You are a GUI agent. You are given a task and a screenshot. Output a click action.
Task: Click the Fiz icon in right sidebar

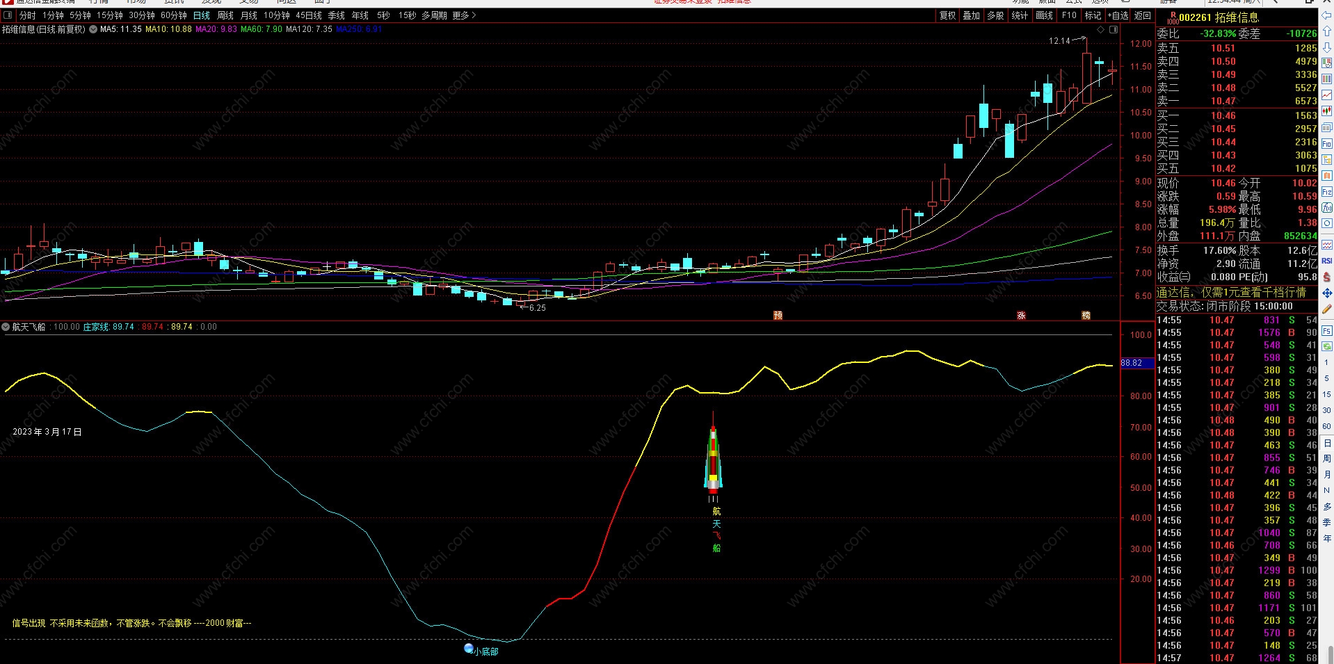(1327, 192)
